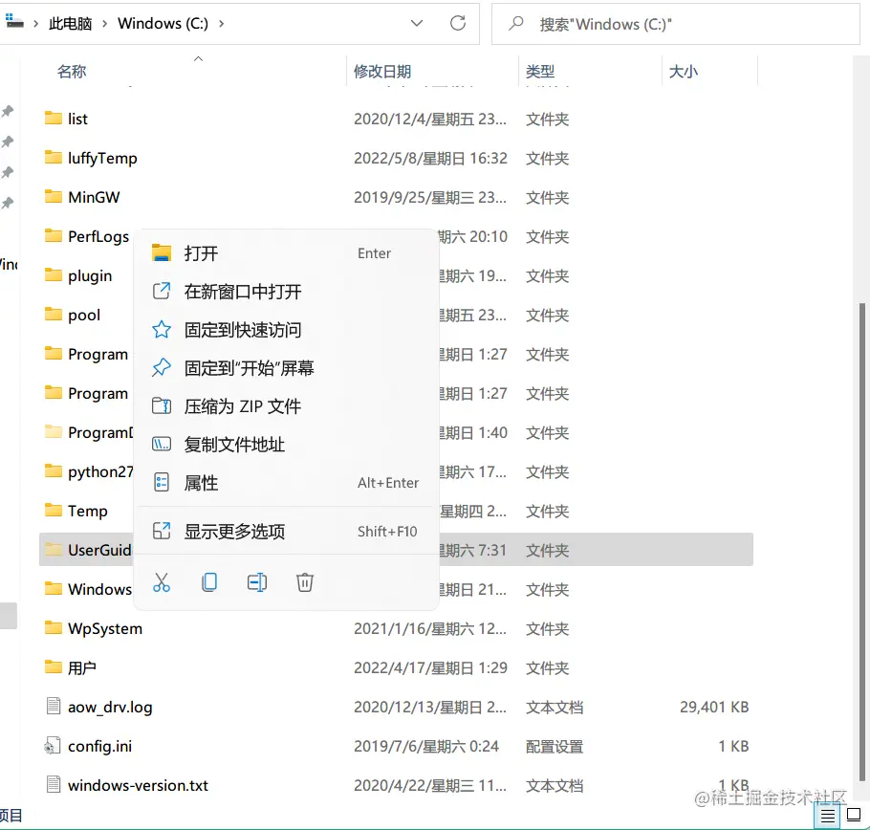Choose 显示更多选项 menu entry
870x830 pixels.
(286, 532)
